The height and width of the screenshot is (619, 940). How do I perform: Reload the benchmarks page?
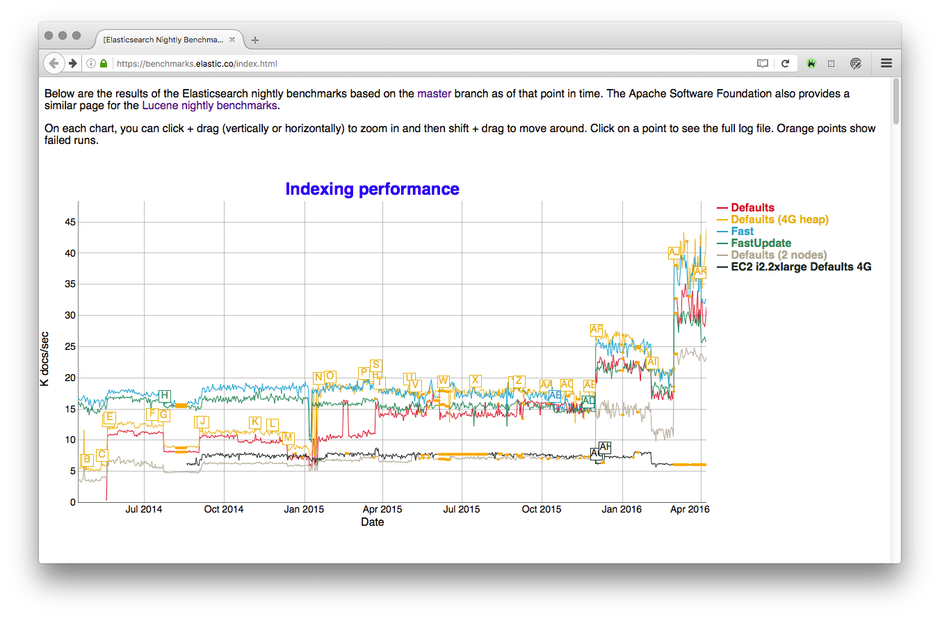[786, 63]
